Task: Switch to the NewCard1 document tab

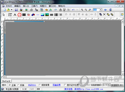Action: (6, 81)
